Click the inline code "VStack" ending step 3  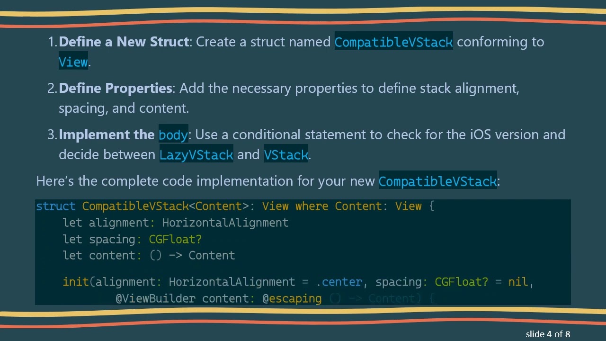[286, 155]
